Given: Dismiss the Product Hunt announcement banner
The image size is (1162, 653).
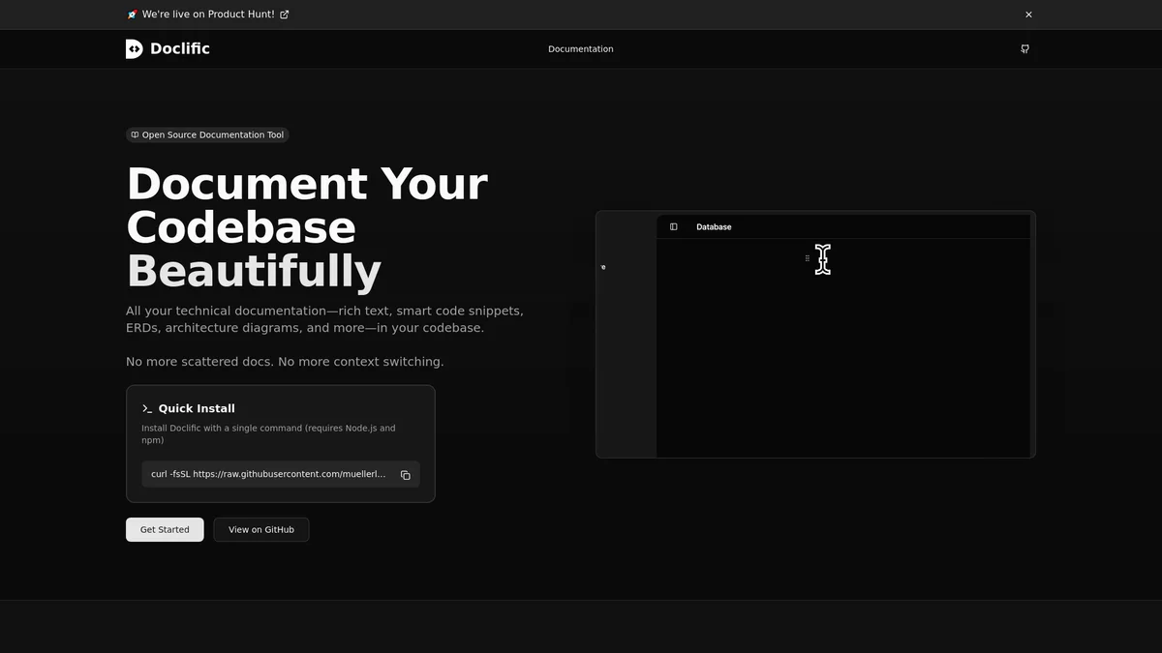Looking at the screenshot, I should (1028, 15).
